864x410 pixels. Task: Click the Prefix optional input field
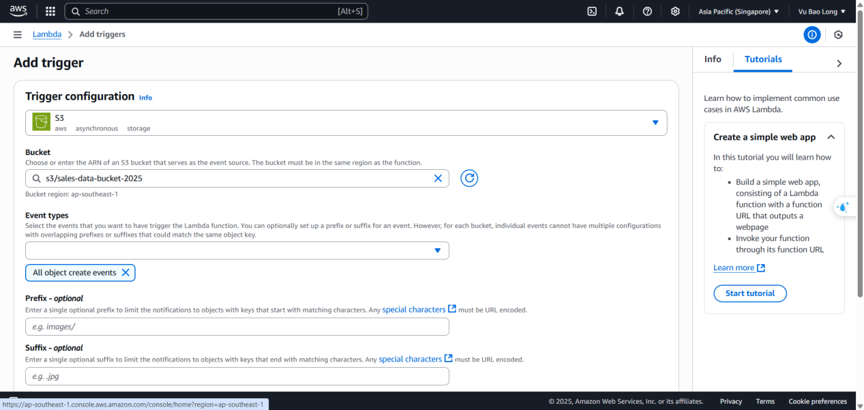pos(237,327)
